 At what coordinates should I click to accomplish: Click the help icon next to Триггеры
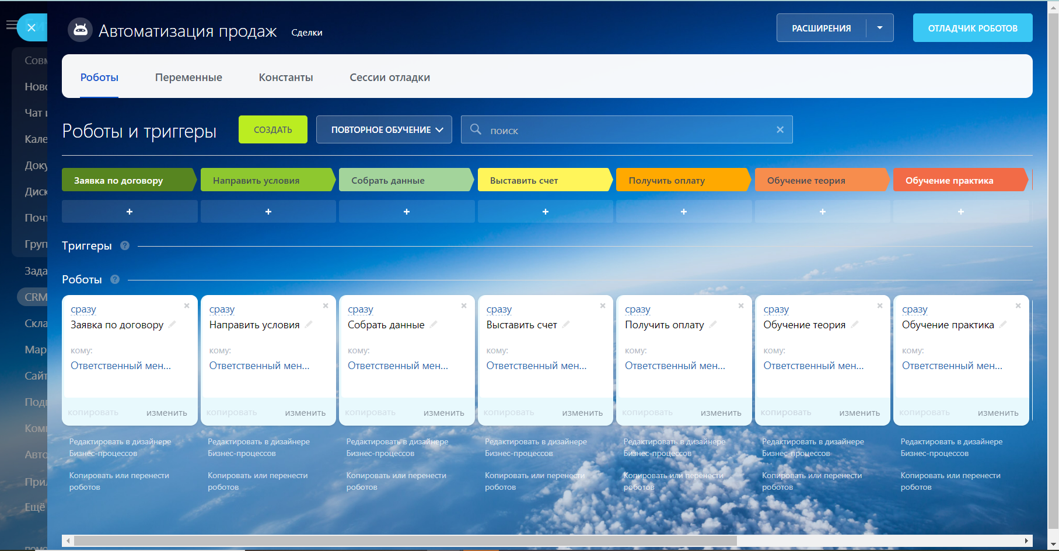(125, 245)
